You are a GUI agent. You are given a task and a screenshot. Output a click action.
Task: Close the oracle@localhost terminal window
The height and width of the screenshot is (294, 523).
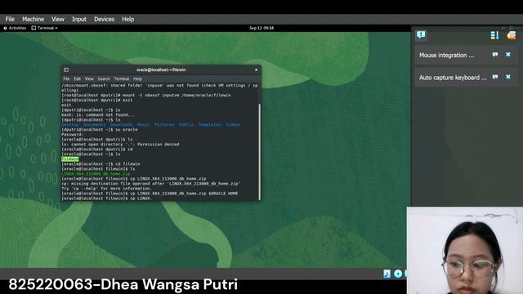256,70
